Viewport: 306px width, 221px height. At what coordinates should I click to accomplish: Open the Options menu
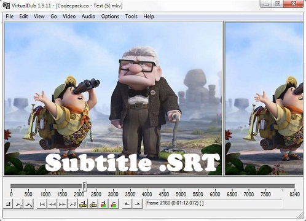[x=110, y=17]
